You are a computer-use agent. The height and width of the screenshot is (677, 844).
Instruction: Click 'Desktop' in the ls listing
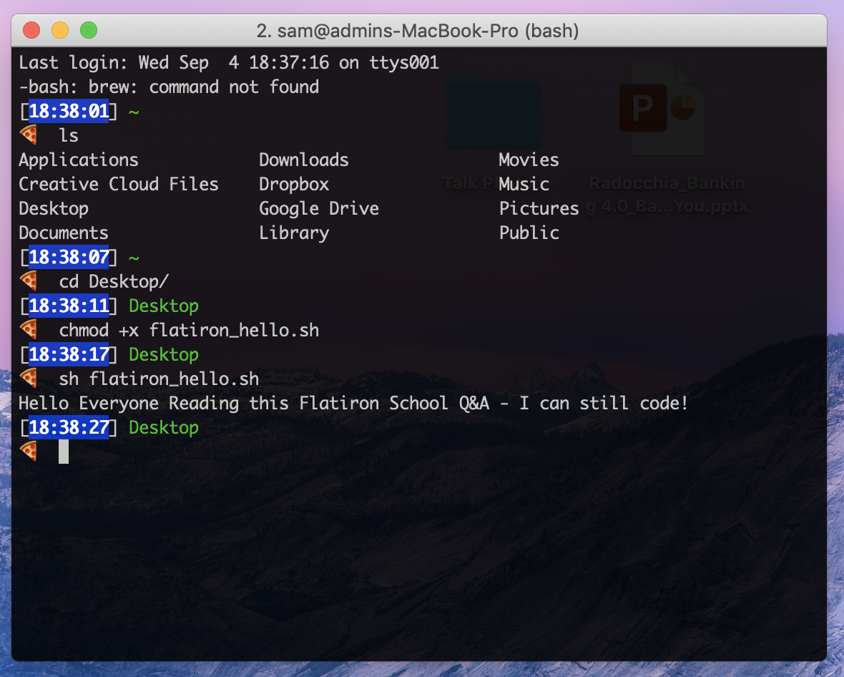click(x=54, y=208)
